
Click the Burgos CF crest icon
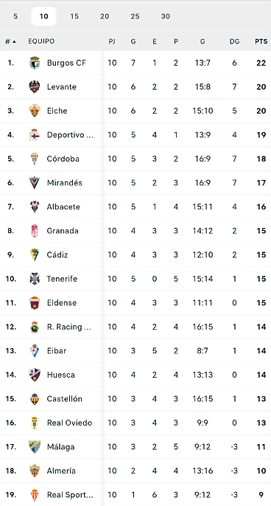coord(35,63)
